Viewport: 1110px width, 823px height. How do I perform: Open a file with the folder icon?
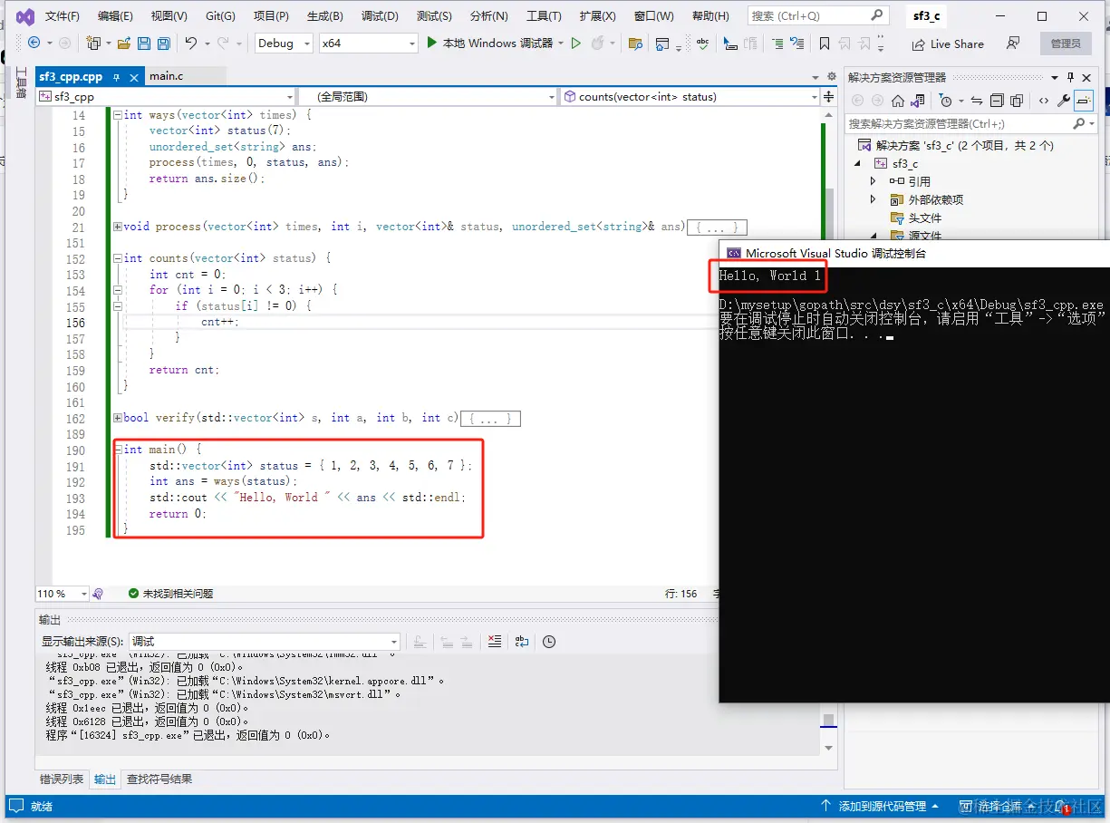124,43
